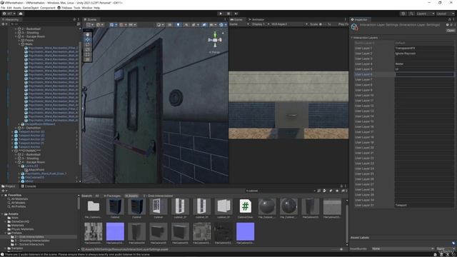Open the Scene camera settings icon
Image resolution: width=457 pixels, height=257 pixels.
click(212, 25)
